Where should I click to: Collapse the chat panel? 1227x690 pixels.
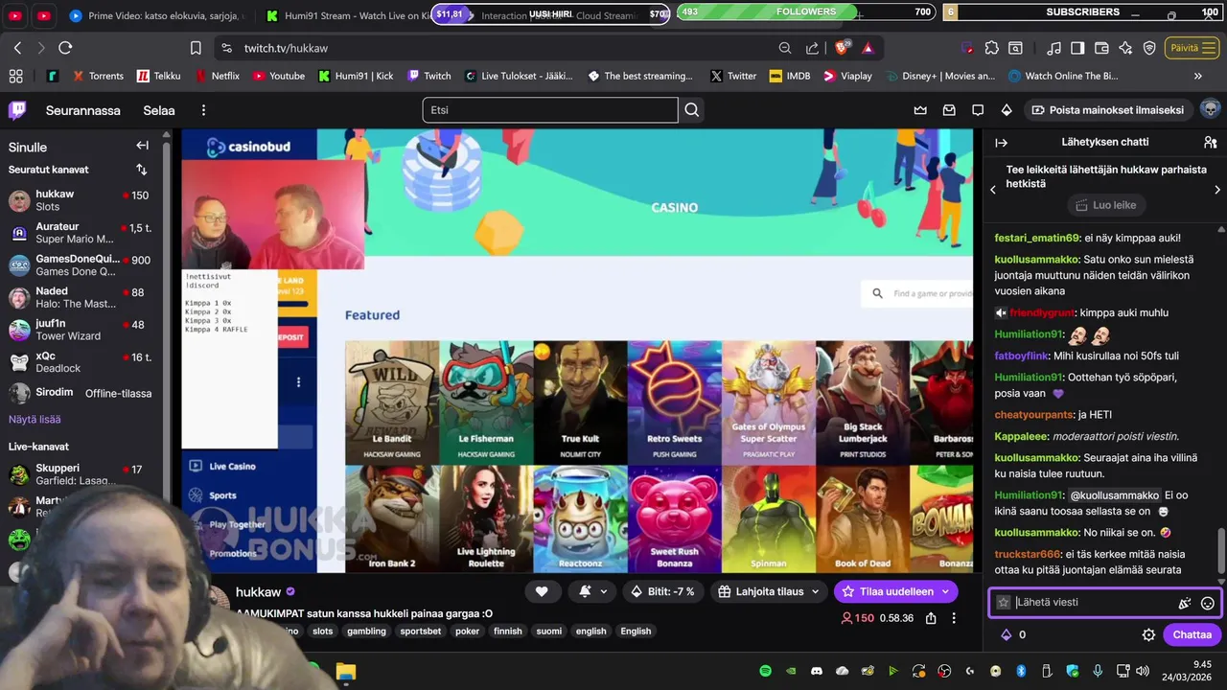pyautogui.click(x=1002, y=142)
